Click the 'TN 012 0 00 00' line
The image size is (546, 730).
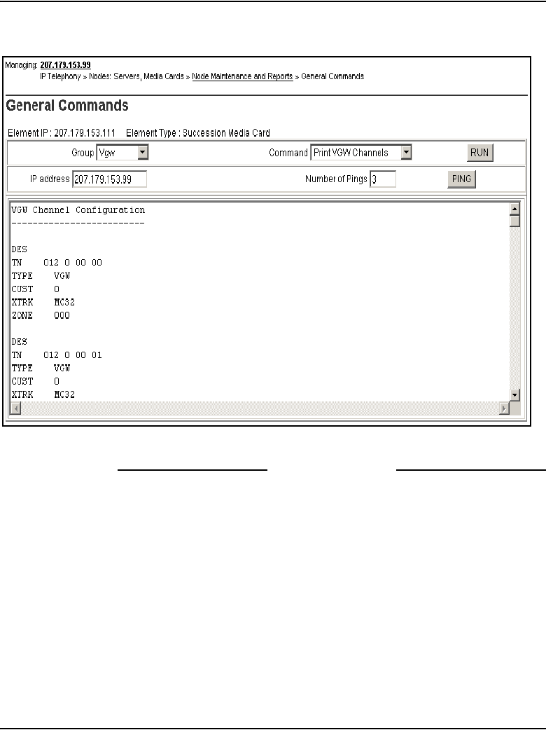pyautogui.click(x=57, y=263)
